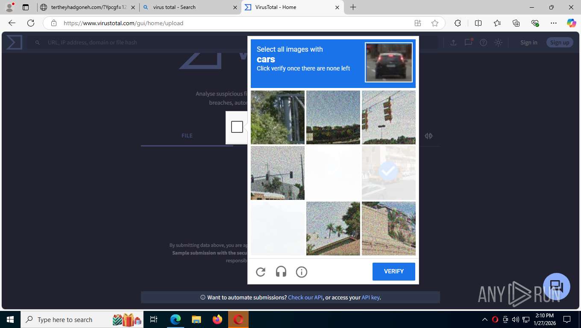Click taskbar search box
581x328 pixels.
pyautogui.click(x=82, y=319)
